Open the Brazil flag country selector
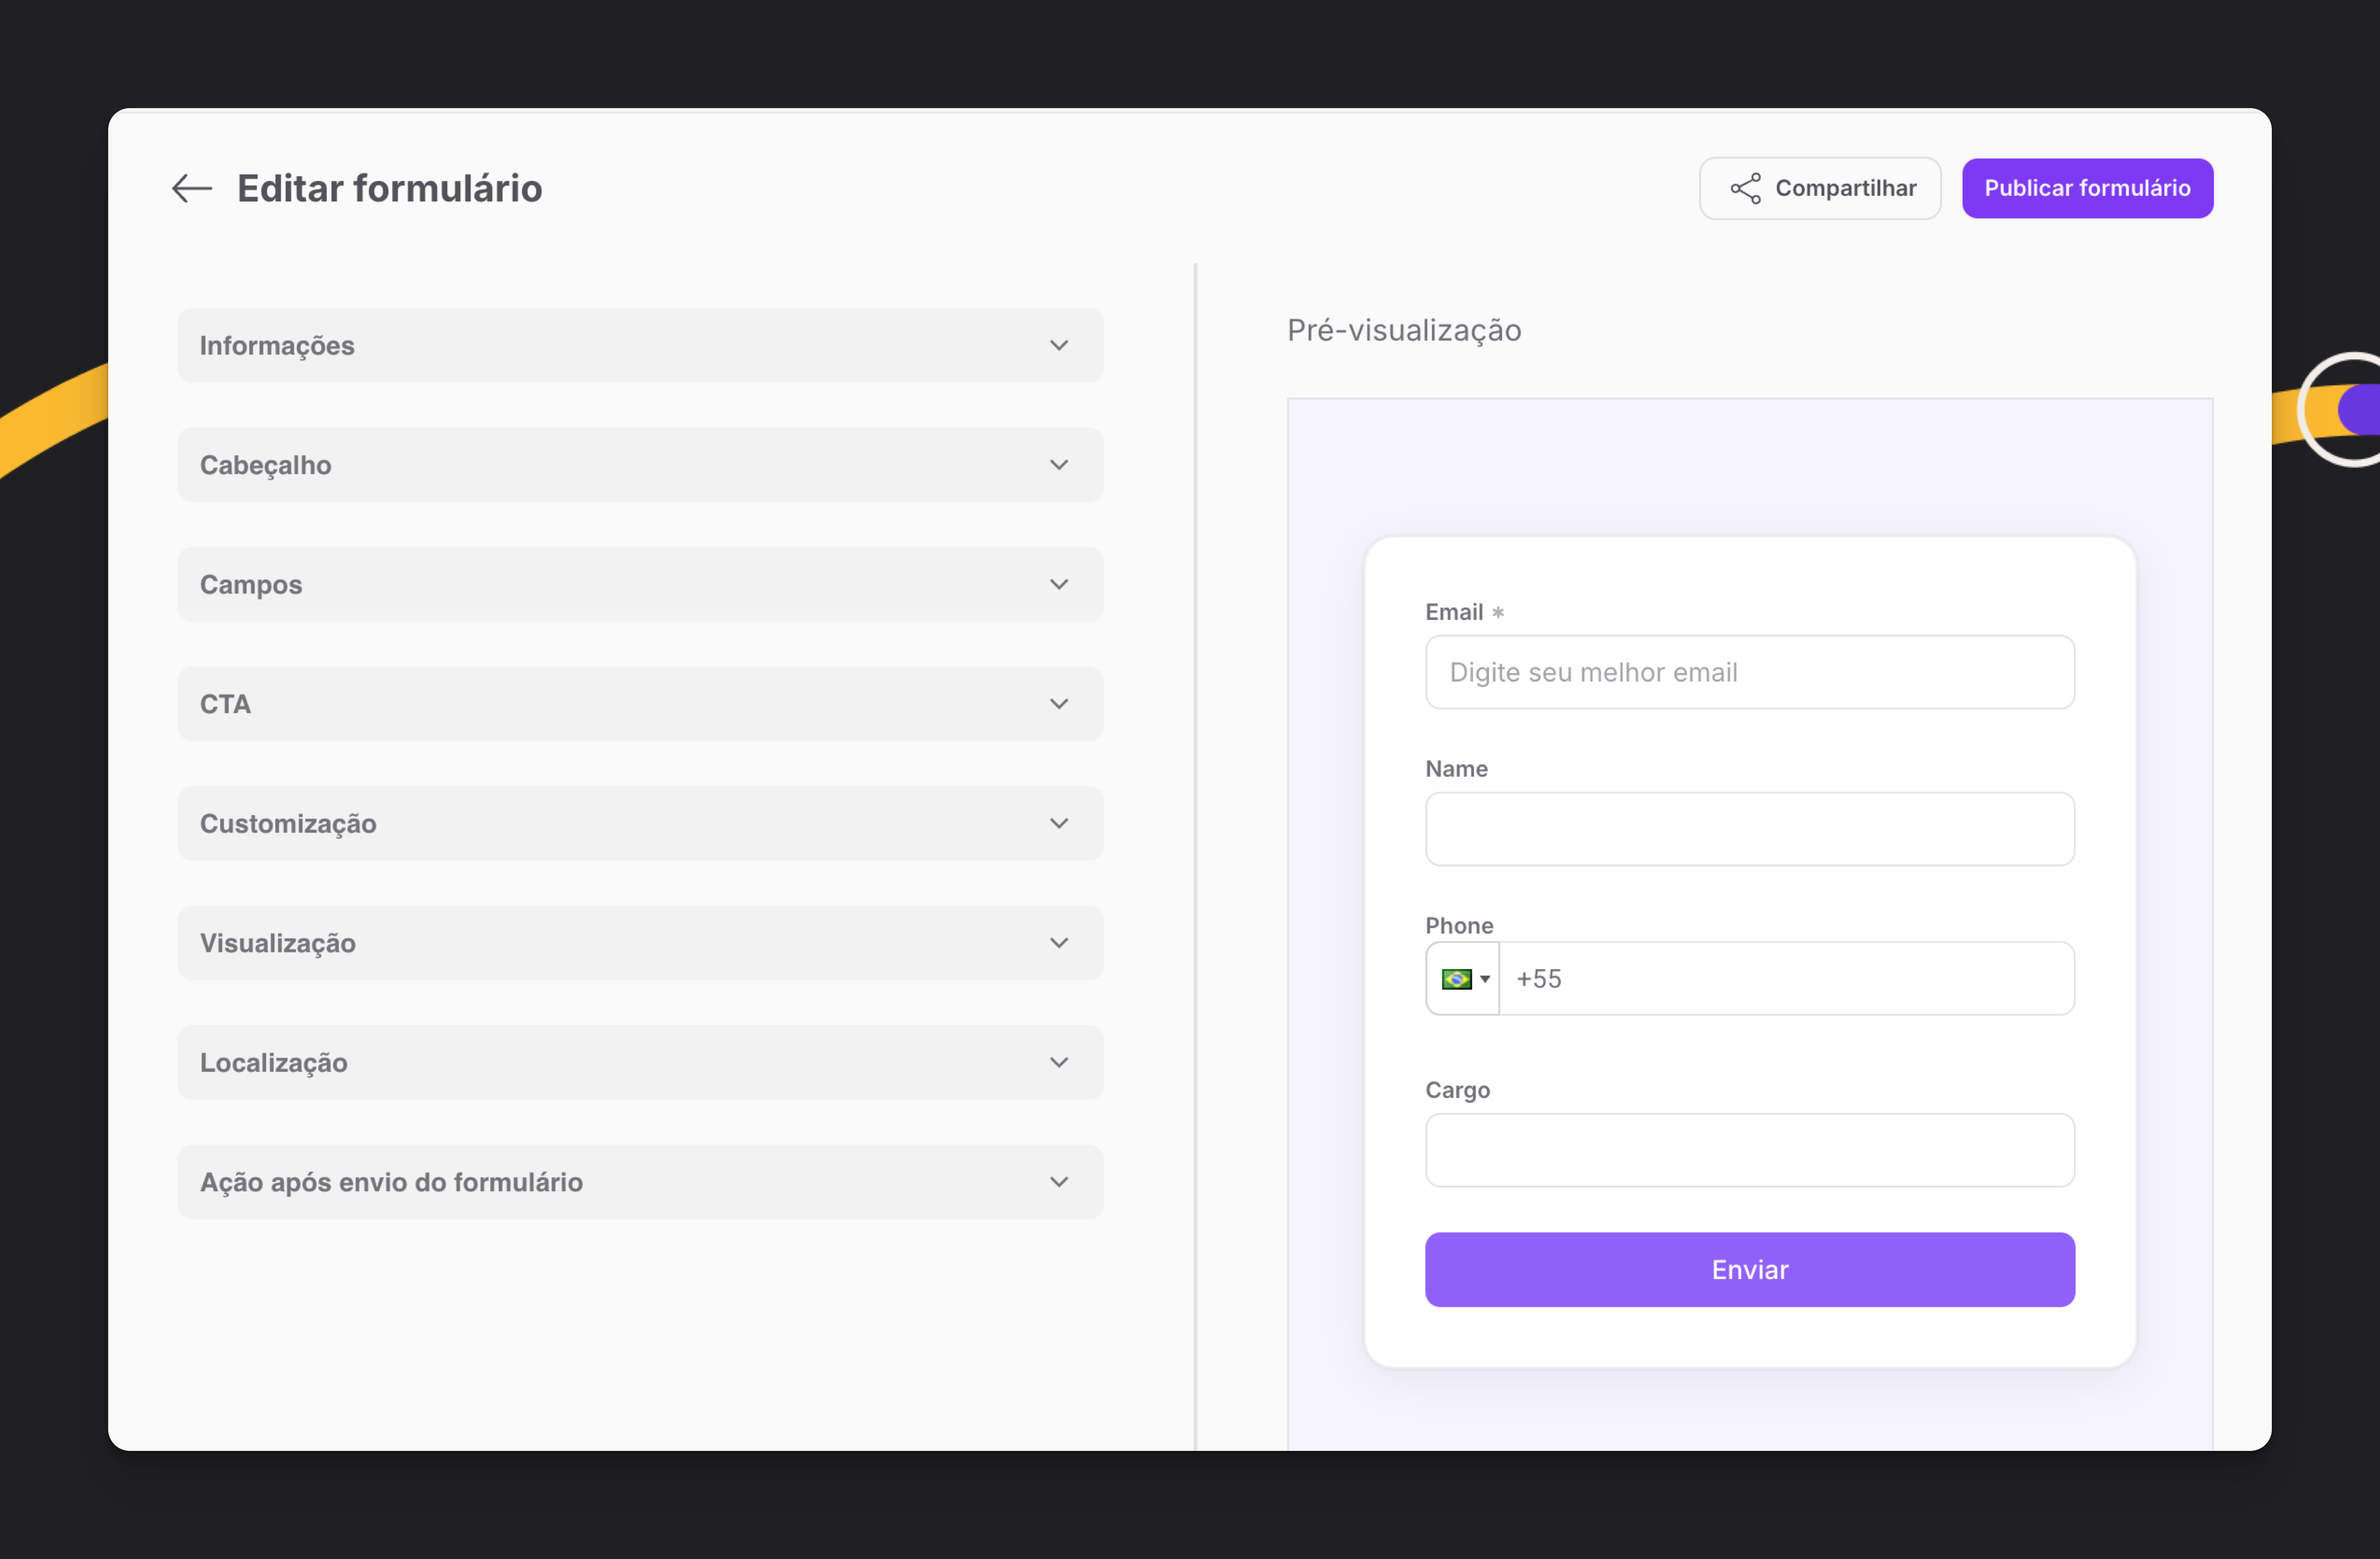The image size is (2380, 1559). click(1463, 978)
